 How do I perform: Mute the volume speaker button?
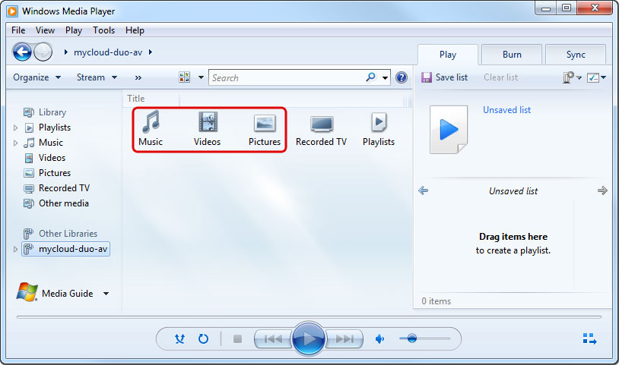point(379,338)
